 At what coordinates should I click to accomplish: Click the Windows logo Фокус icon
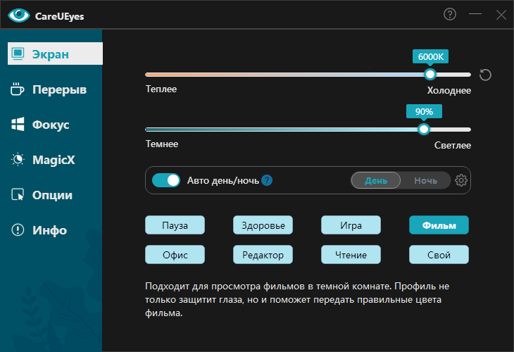(x=18, y=125)
